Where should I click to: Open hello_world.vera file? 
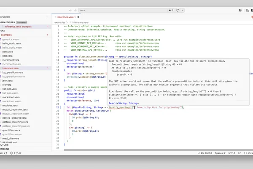pos(11,44)
